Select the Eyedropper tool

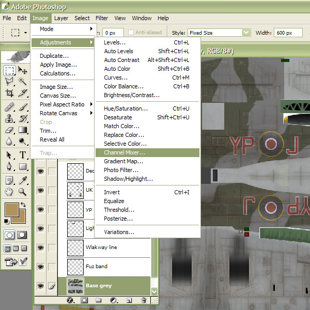tap(22, 180)
